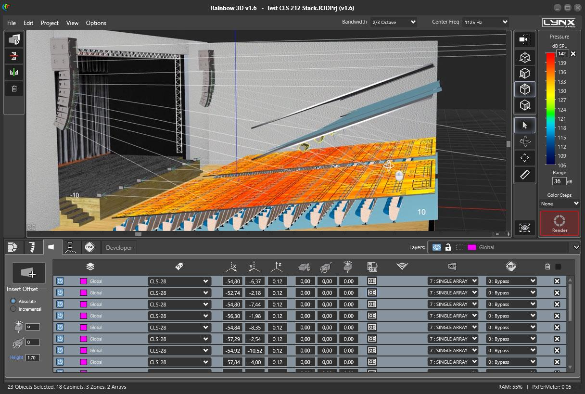The height and width of the screenshot is (394, 585).
Task: Delete the first cabinet row with X
Action: click(557, 281)
